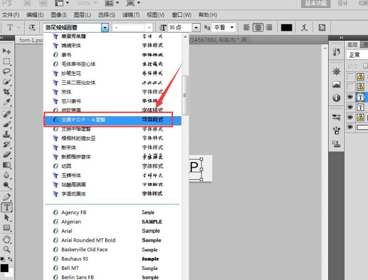This screenshot has height=280, width=368.
Task: Select the Move tool
Action: 7,50
